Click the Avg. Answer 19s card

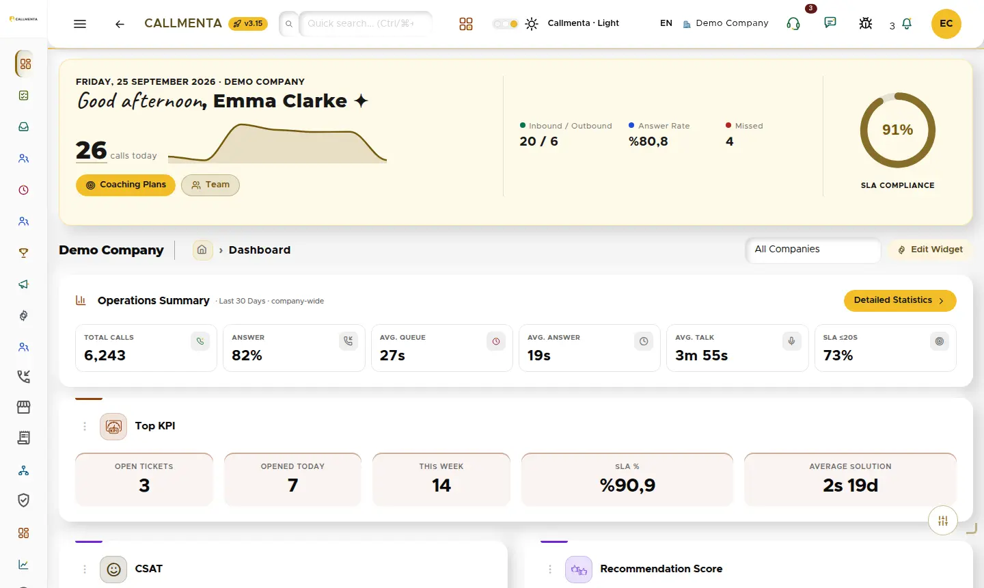[x=590, y=348]
